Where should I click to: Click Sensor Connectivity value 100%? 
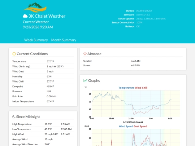coord(139,22)
